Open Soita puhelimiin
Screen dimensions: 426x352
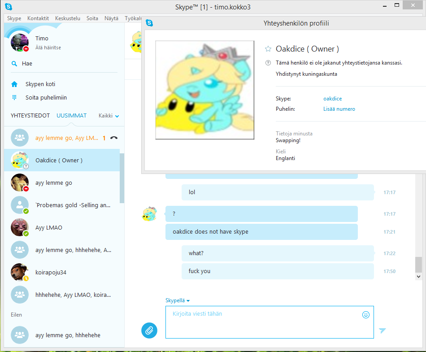46,97
